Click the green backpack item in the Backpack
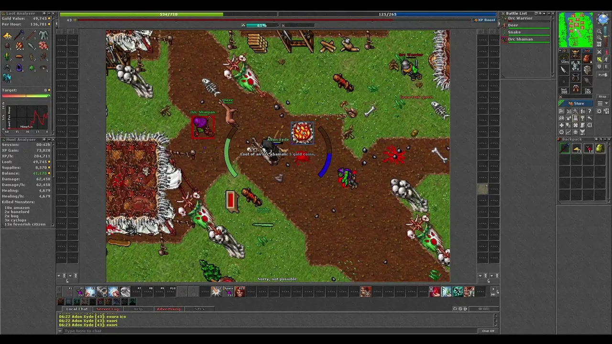 coord(600,149)
